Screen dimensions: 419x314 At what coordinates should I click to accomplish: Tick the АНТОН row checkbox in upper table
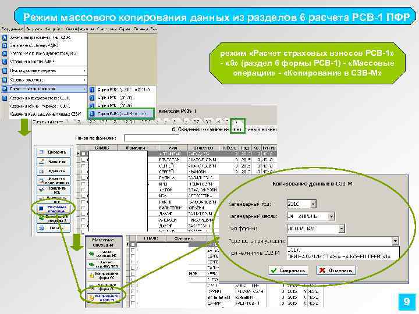[84, 190]
